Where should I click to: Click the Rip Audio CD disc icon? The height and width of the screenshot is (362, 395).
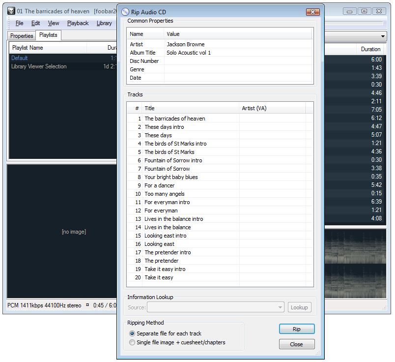click(x=125, y=12)
